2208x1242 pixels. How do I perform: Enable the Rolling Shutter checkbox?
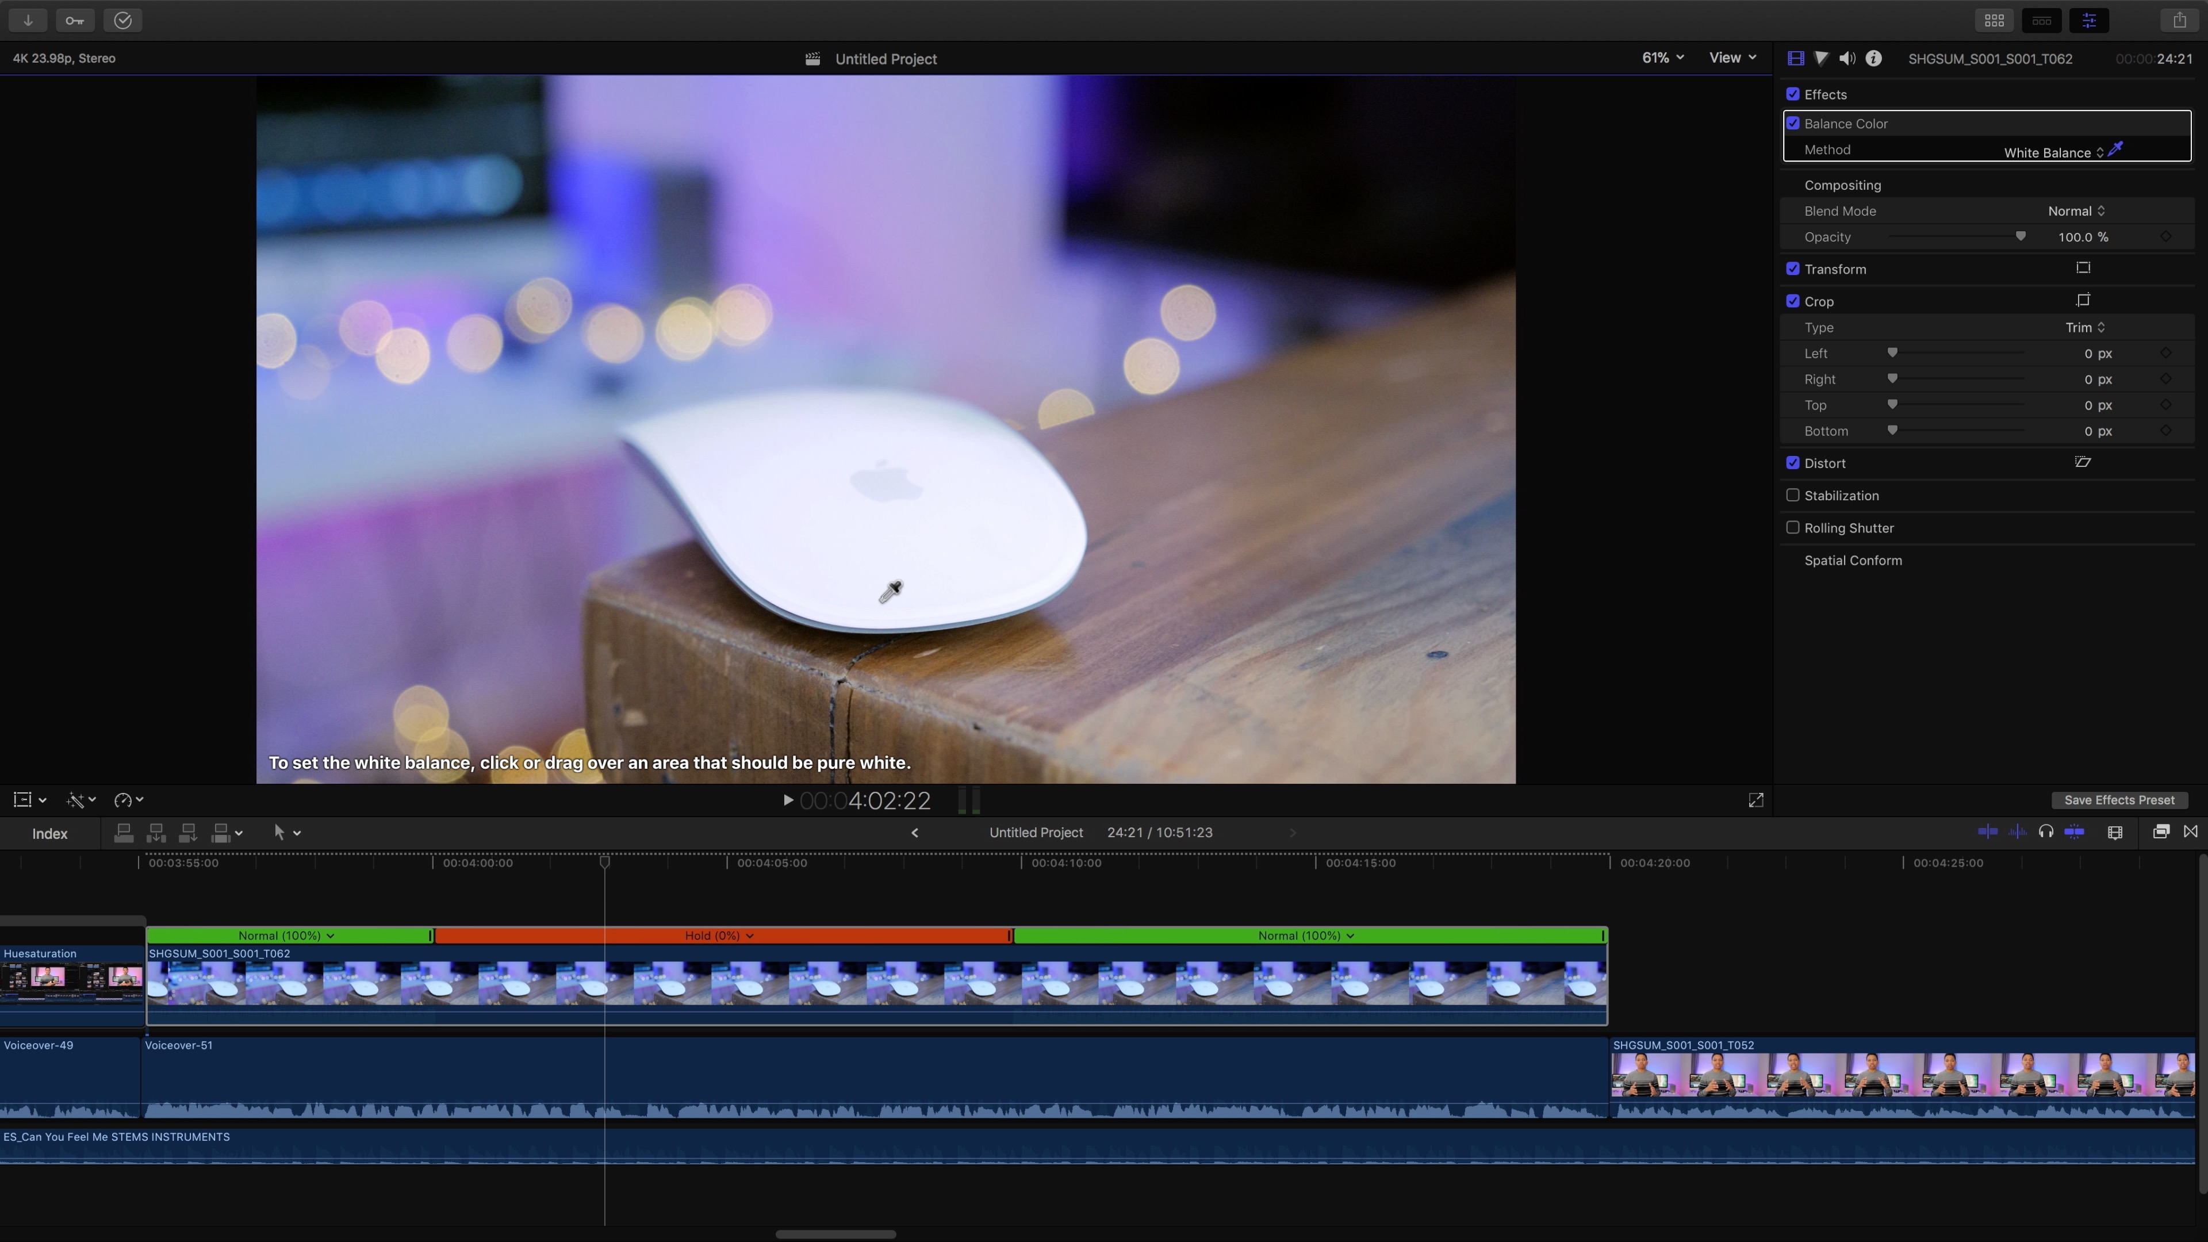(x=1792, y=528)
